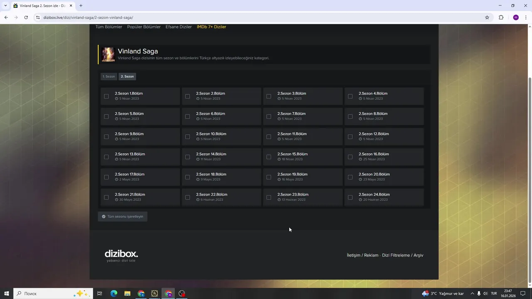Mark 2.Sezon 6.Bölüm as watched
The width and height of the screenshot is (532, 299).
pyautogui.click(x=187, y=116)
